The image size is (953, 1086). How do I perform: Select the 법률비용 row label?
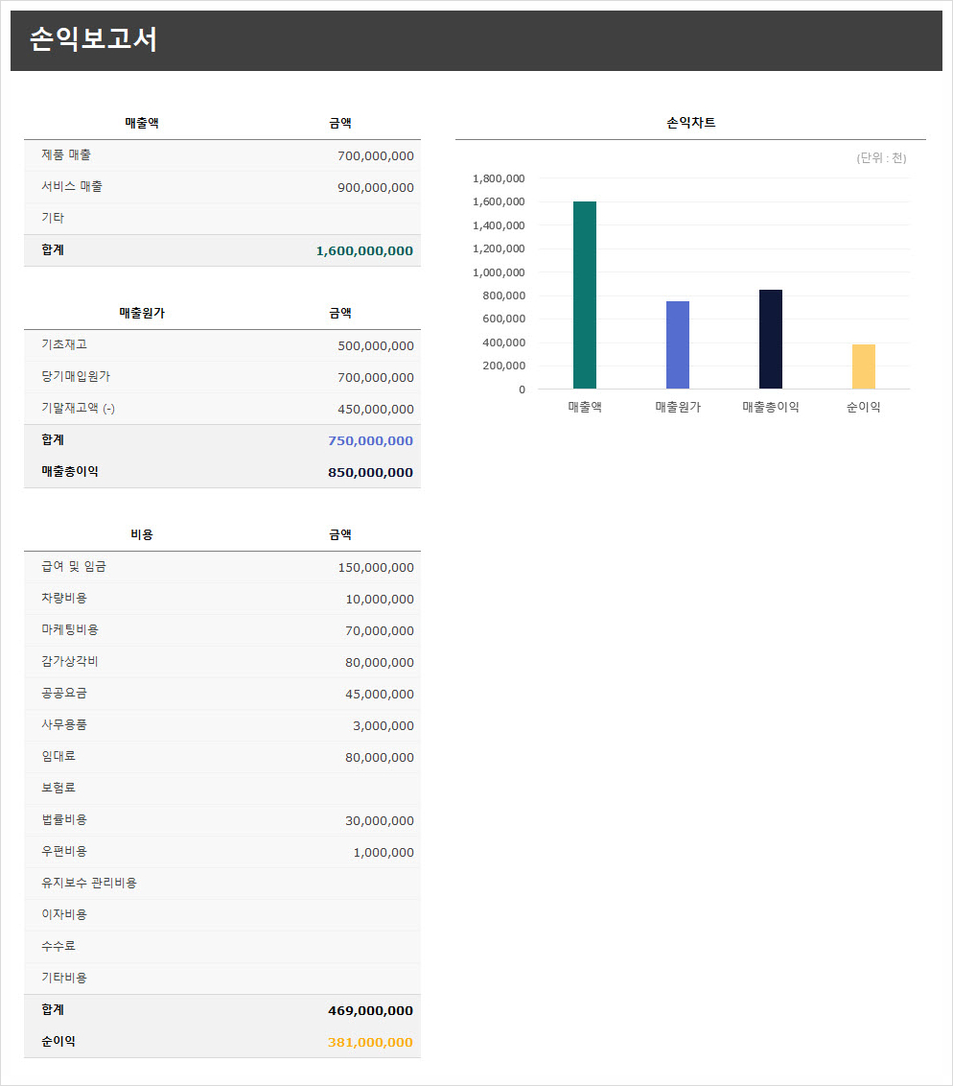pos(63,819)
